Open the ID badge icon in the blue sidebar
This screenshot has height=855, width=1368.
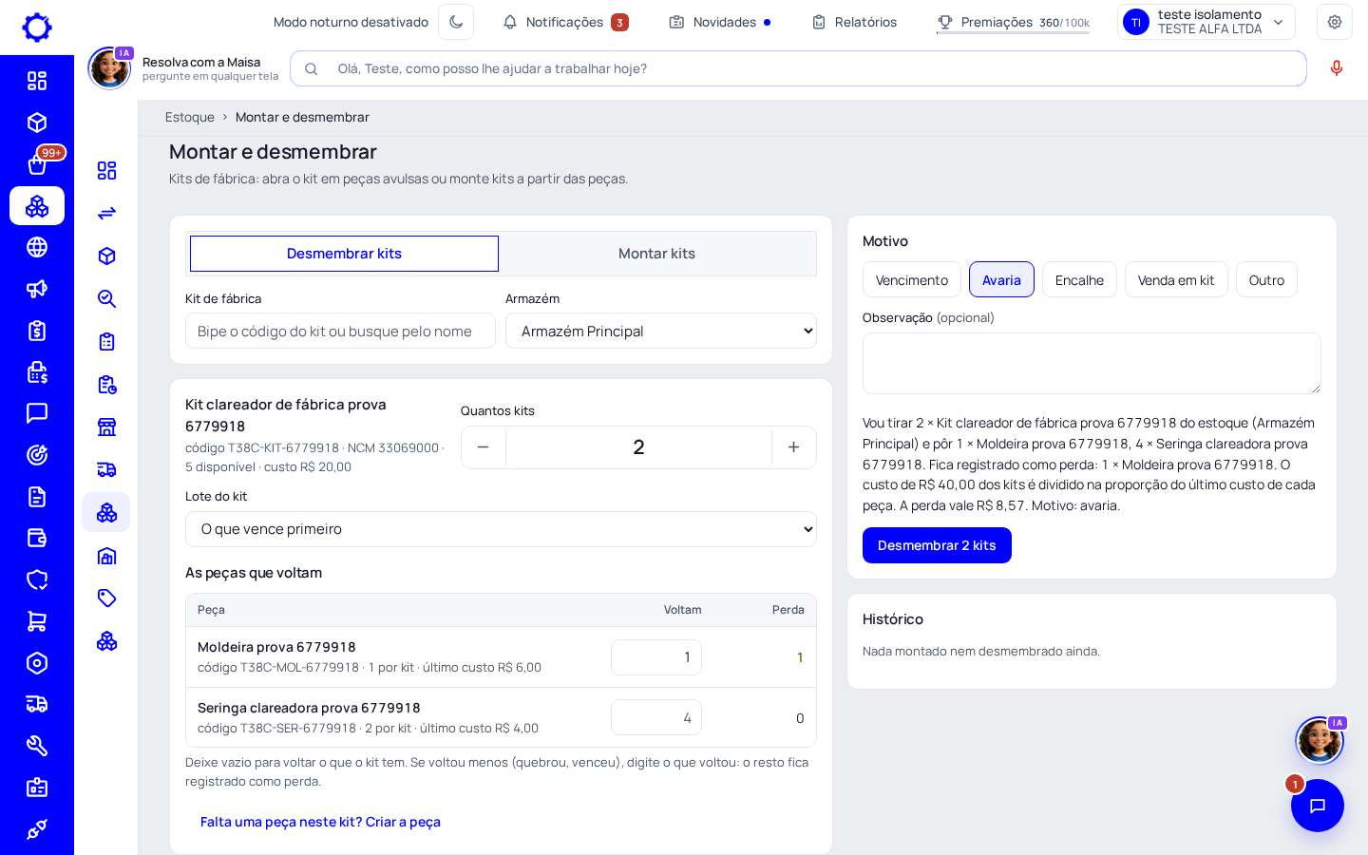coord(37,788)
